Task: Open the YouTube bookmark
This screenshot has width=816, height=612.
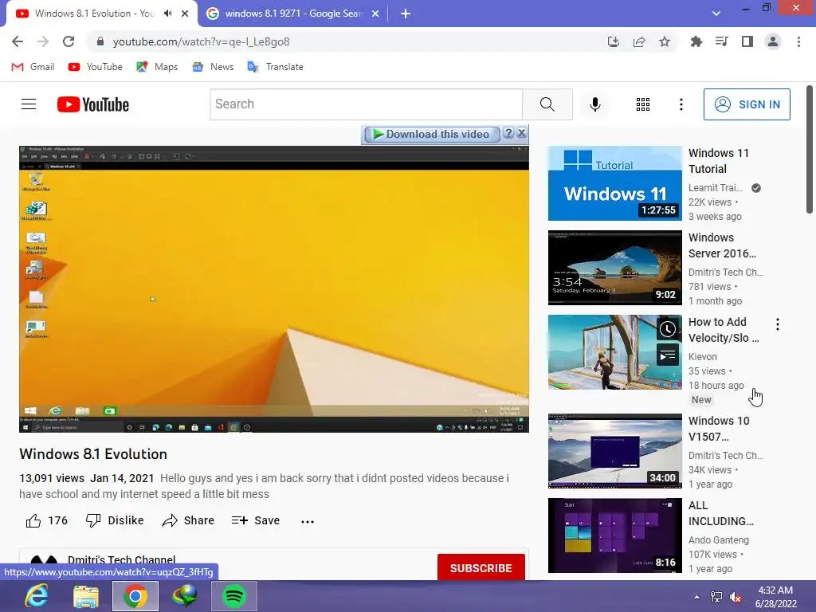Action: click(96, 67)
